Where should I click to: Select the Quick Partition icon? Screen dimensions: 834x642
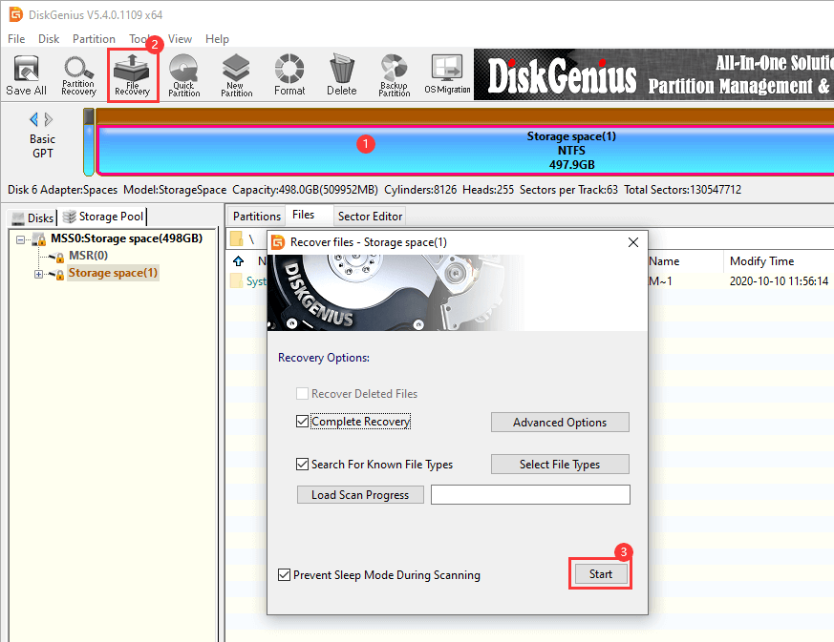coord(183,74)
